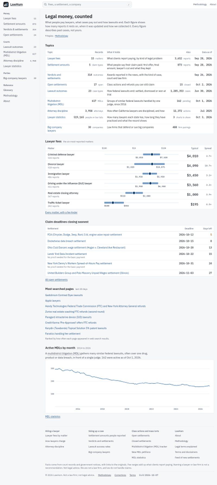
Task: Open the Lands' End Data Incident settlement
Action: 67,254
